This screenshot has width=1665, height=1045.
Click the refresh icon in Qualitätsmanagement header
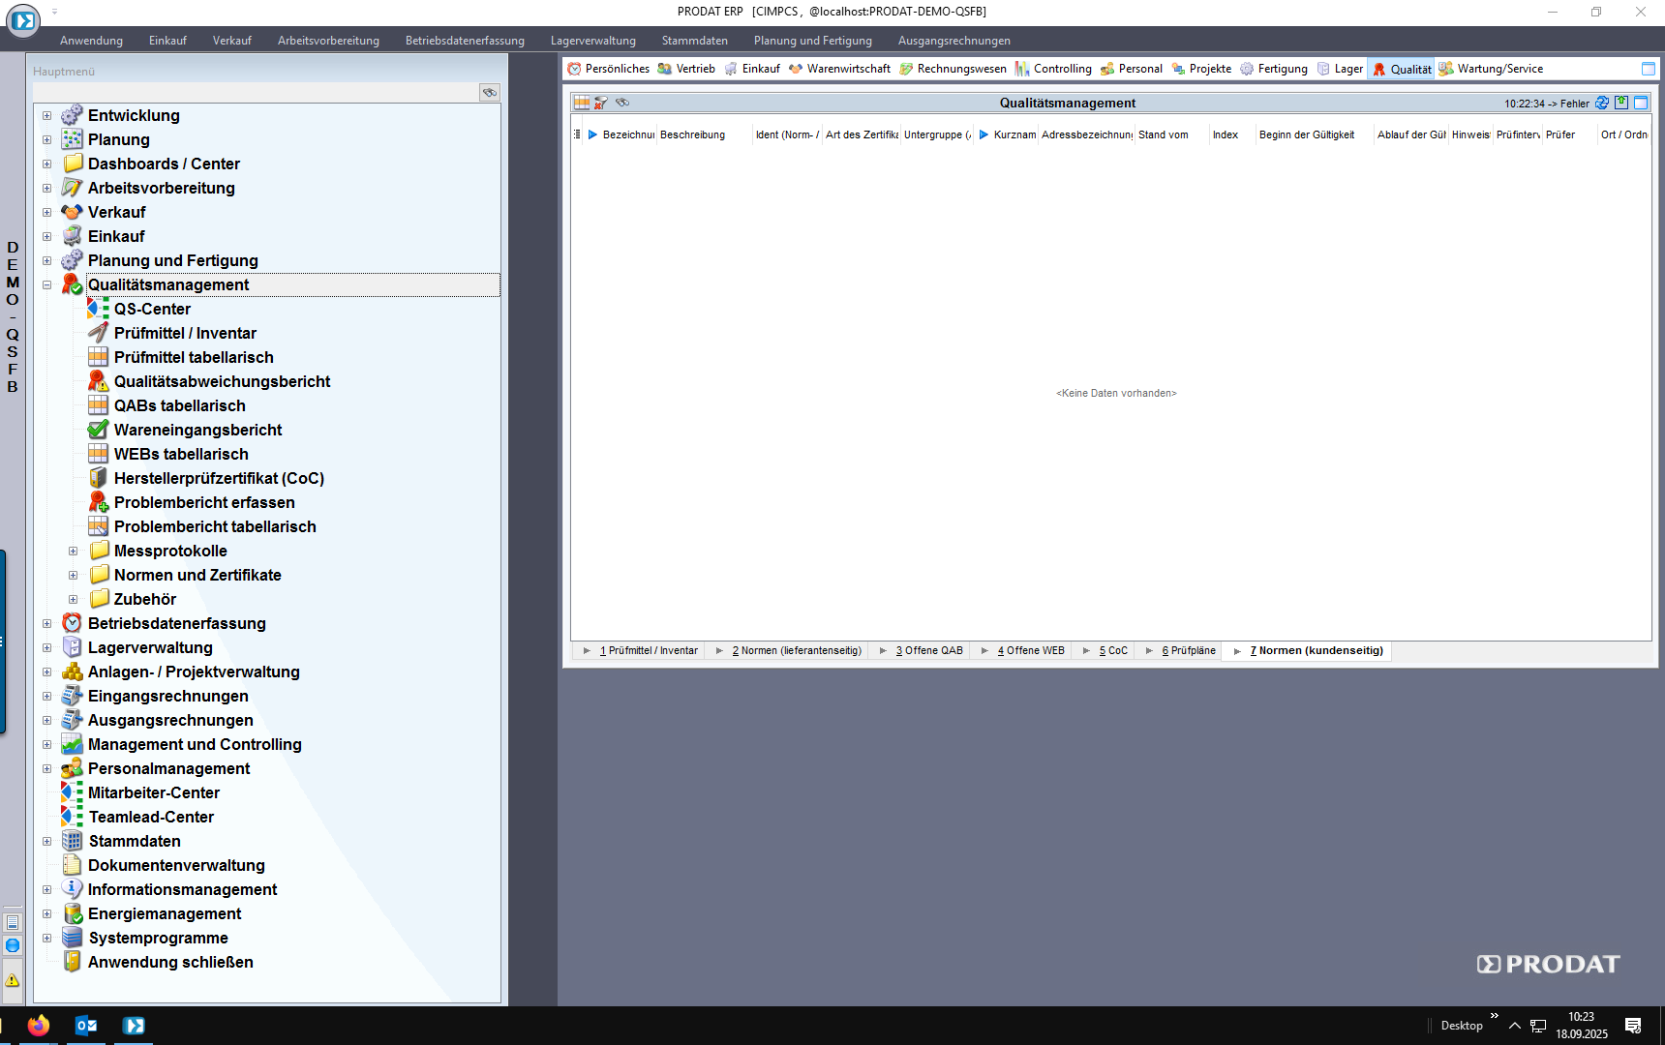1602,103
